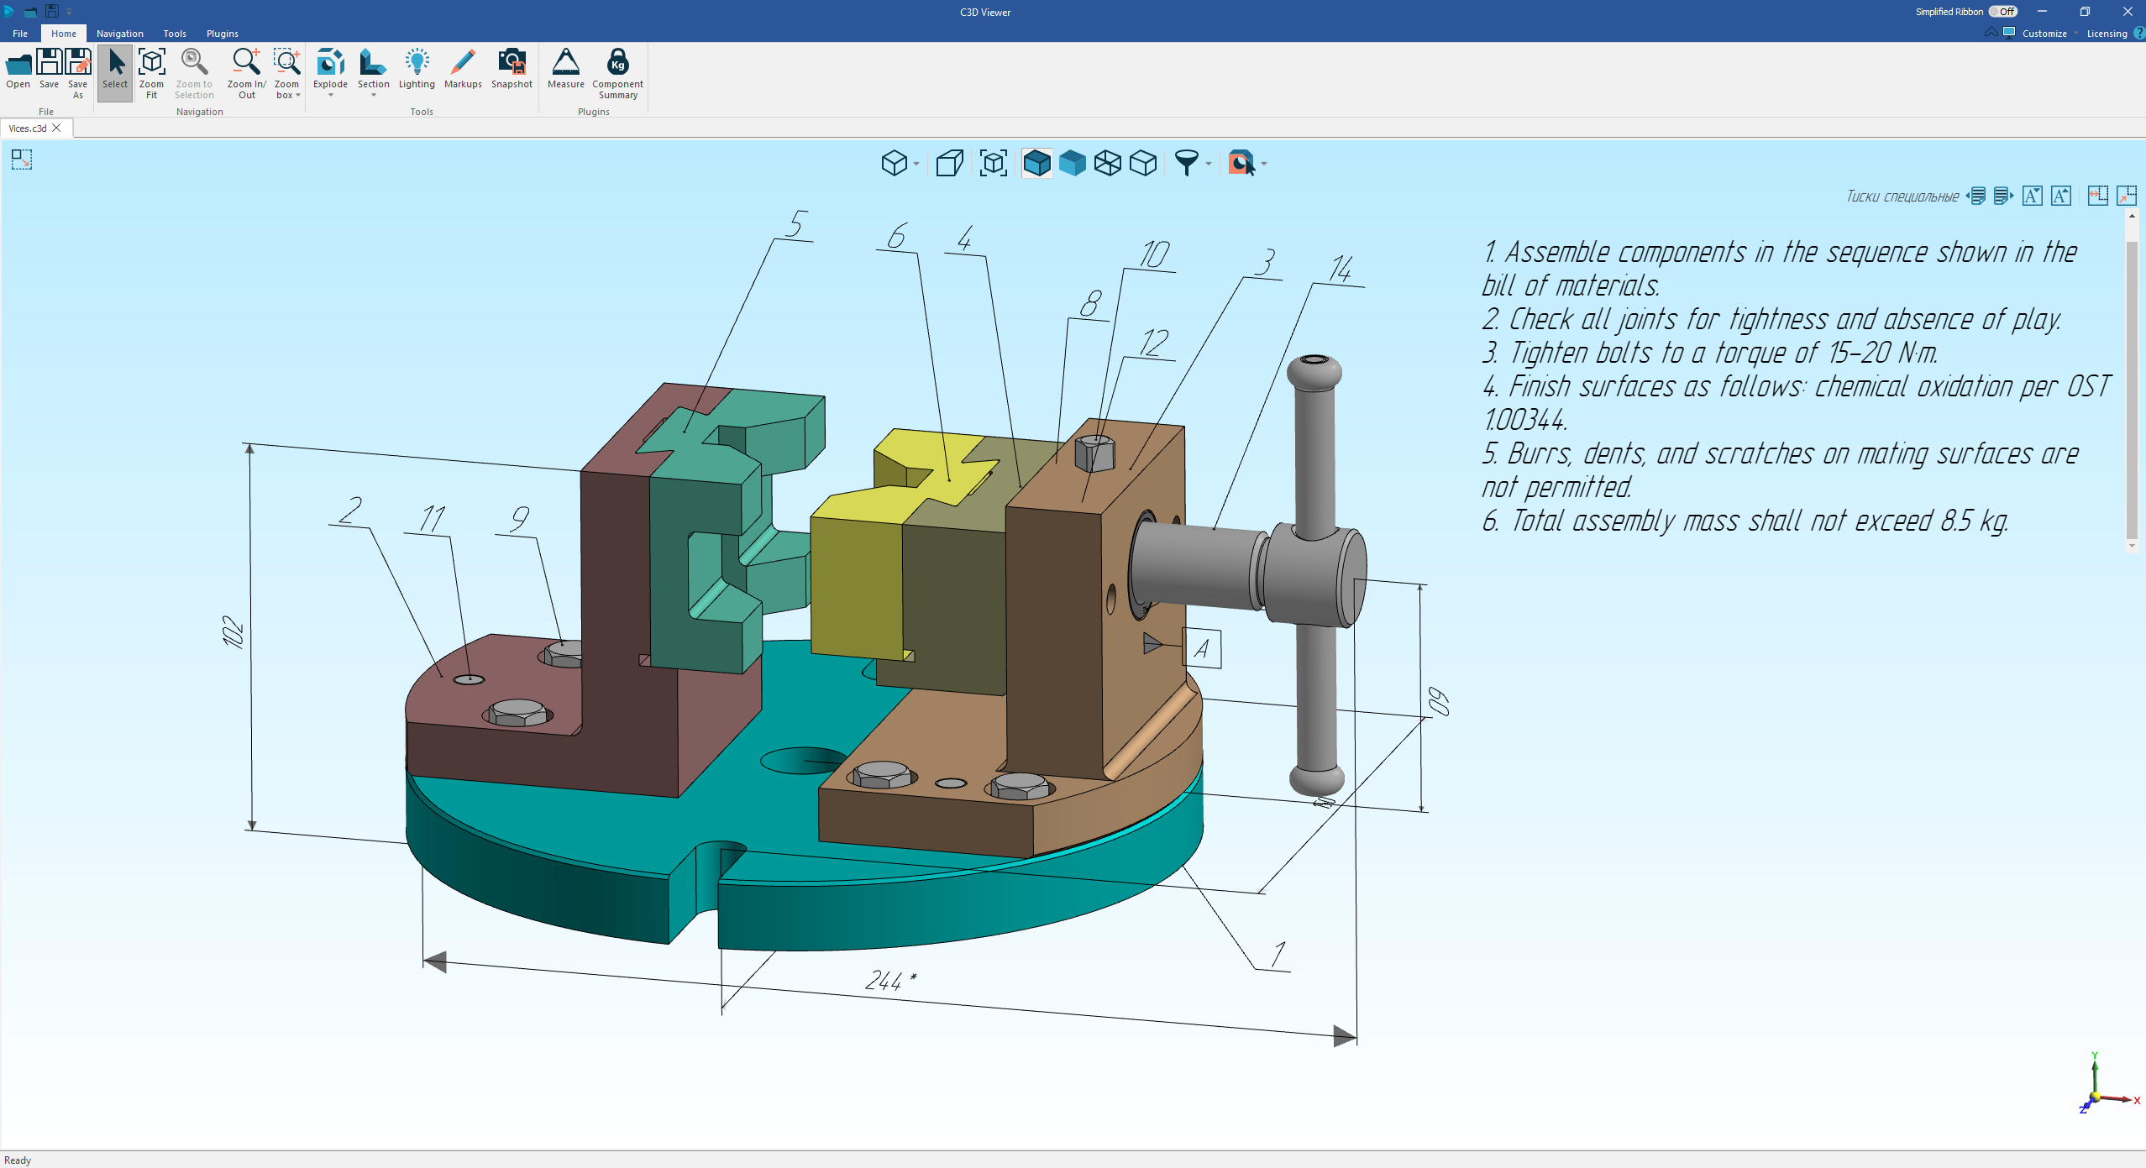Go to next technical requirements page
Viewport: 2146px width, 1168px height.
point(2003,196)
